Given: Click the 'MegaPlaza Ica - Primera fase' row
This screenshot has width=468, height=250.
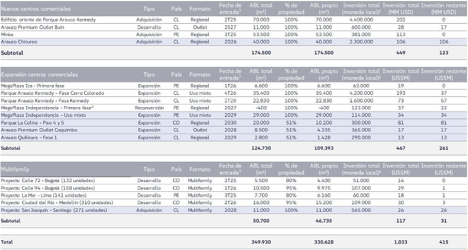Looking at the screenshot, I should pyautogui.click(x=33, y=85).
